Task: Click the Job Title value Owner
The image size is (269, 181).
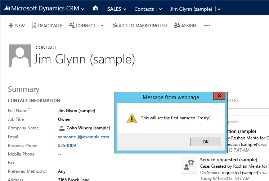Action: 64,119
